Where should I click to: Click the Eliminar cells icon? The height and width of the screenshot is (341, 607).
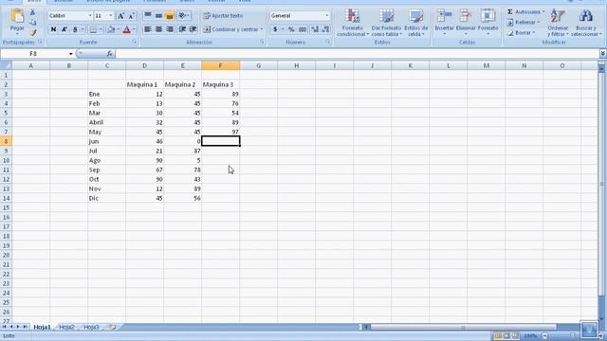pos(466,16)
